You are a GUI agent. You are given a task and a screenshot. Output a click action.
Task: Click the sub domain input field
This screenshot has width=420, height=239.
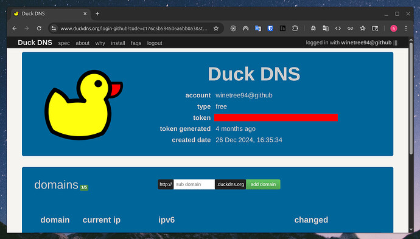coord(194,184)
